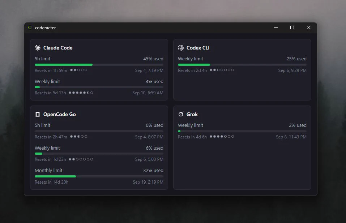Click dot indicators beside Resets in 1d 23h

81,159
